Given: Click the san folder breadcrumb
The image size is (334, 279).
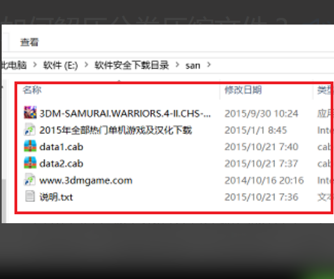Looking at the screenshot, I should coord(193,66).
